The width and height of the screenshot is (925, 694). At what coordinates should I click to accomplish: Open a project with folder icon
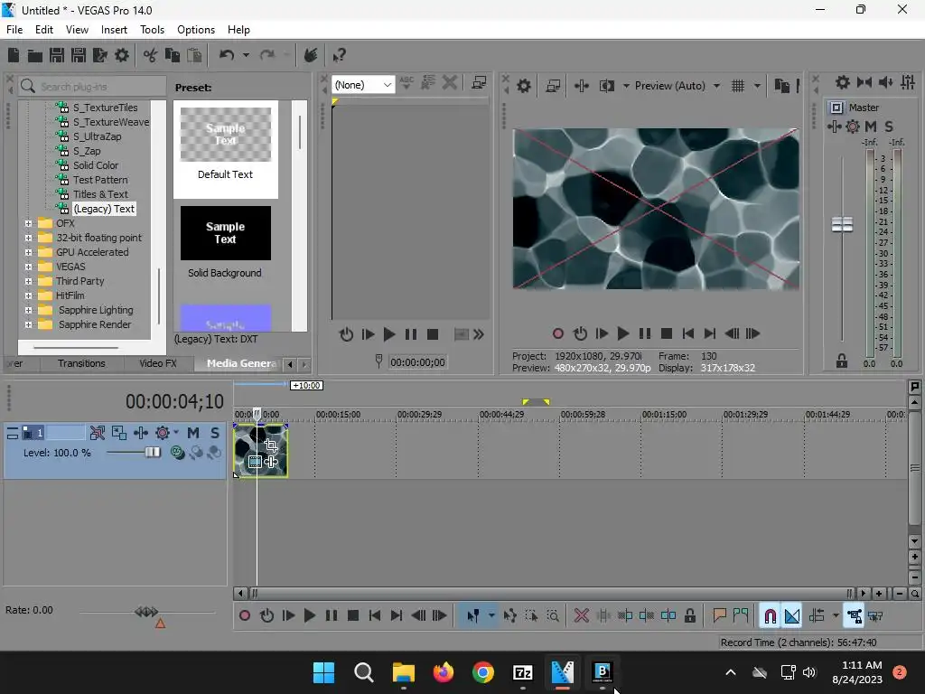35,55
